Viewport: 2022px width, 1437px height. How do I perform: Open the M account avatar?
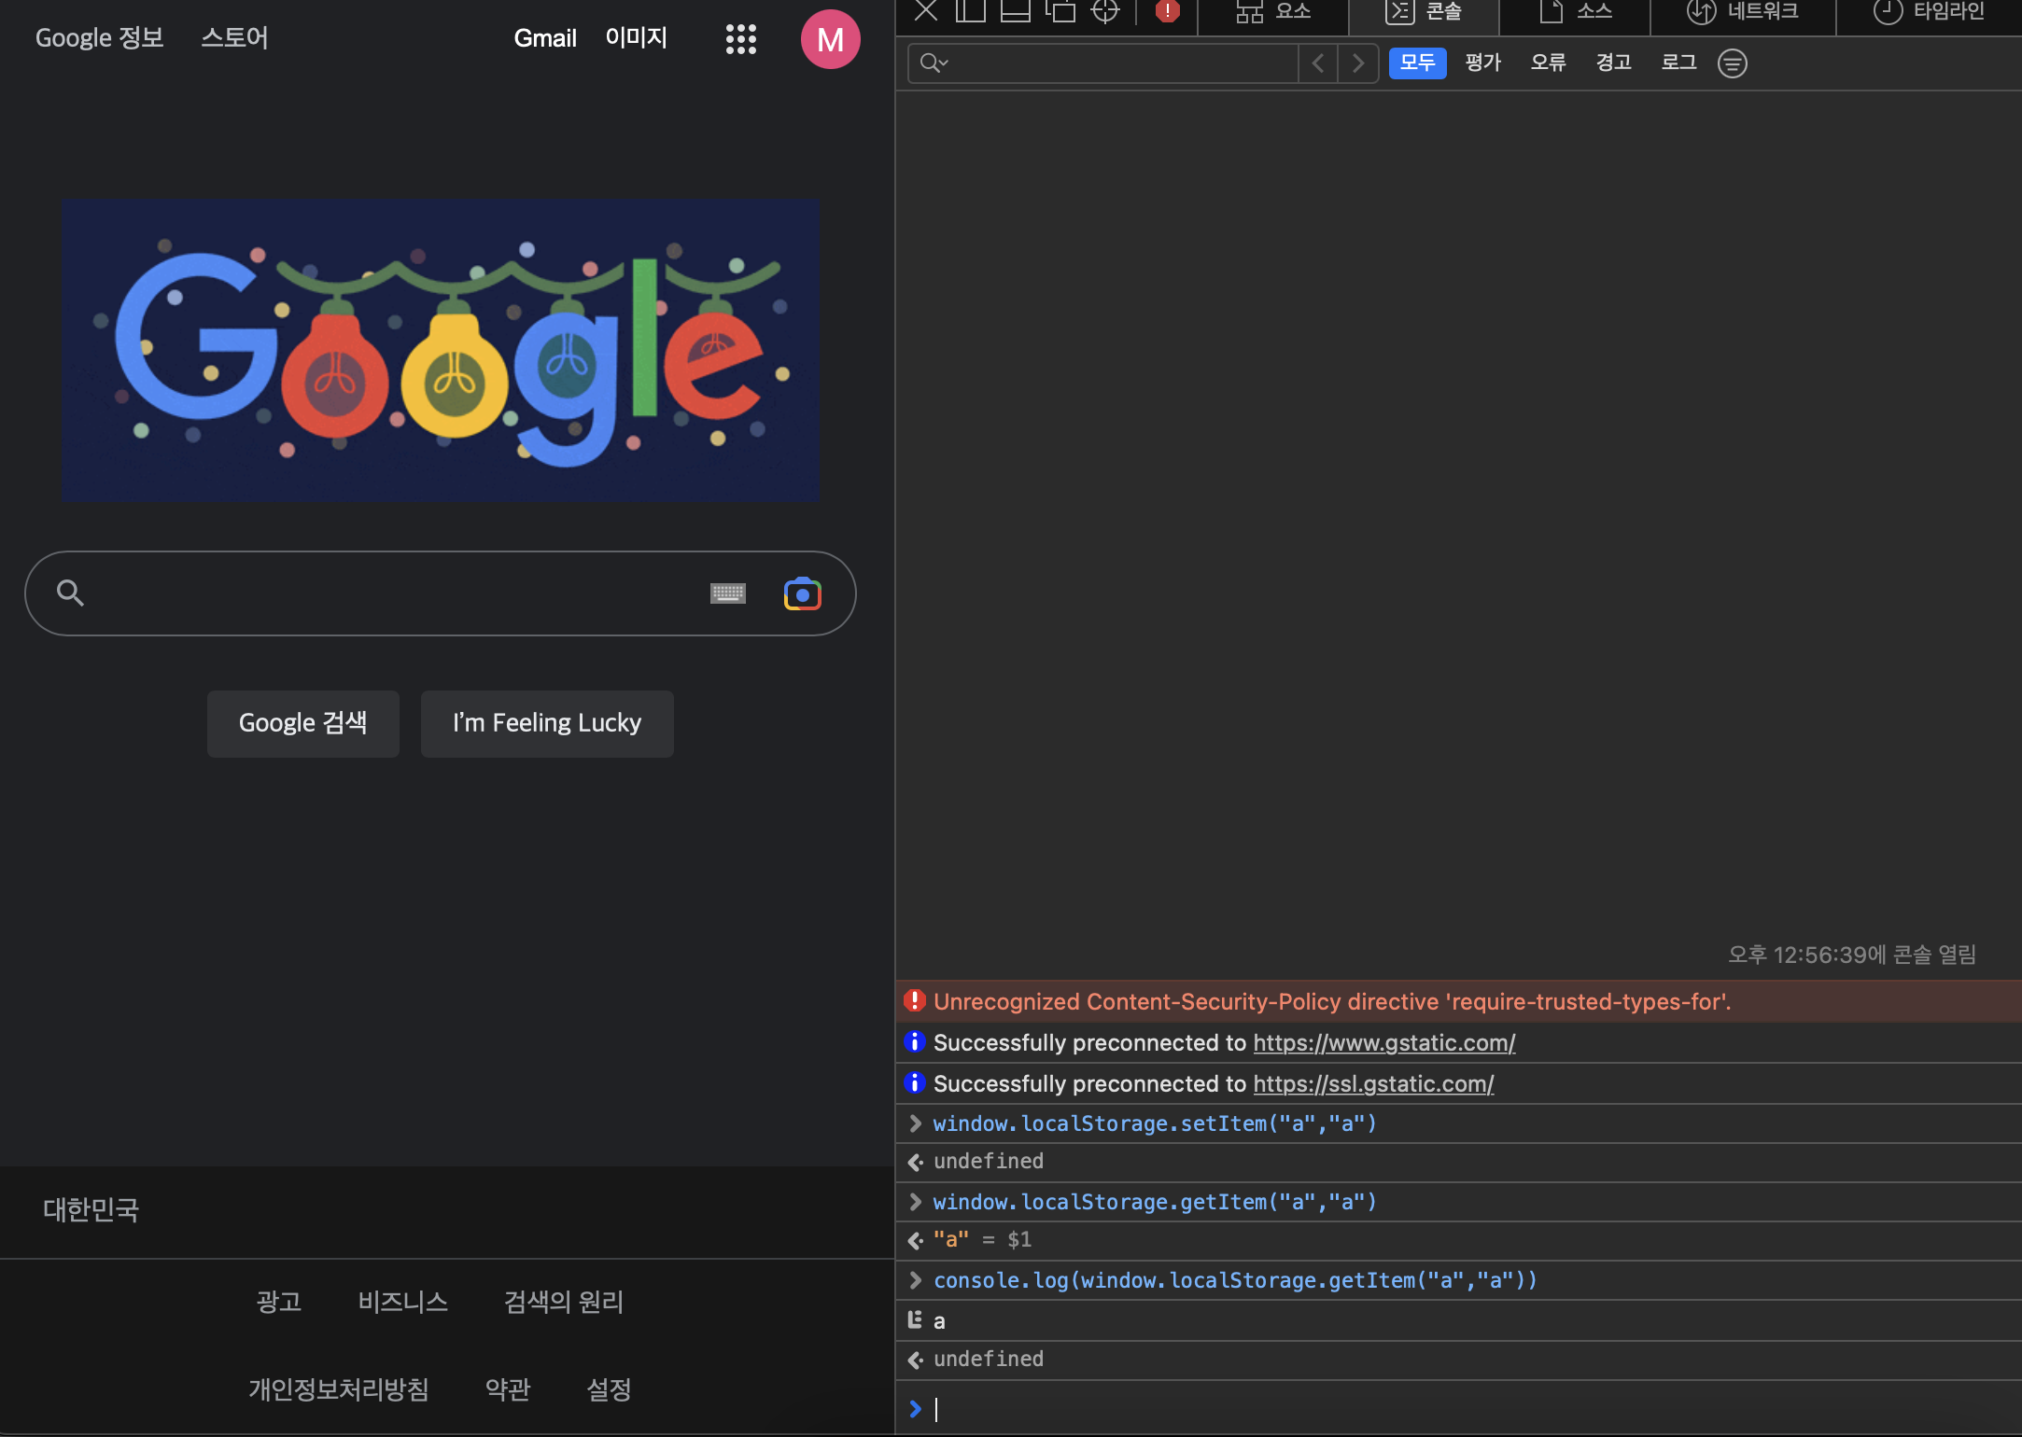tap(830, 39)
